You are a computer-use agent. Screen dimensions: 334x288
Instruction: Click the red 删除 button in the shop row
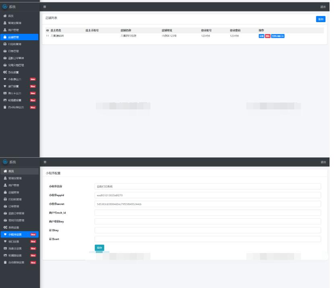(268, 36)
